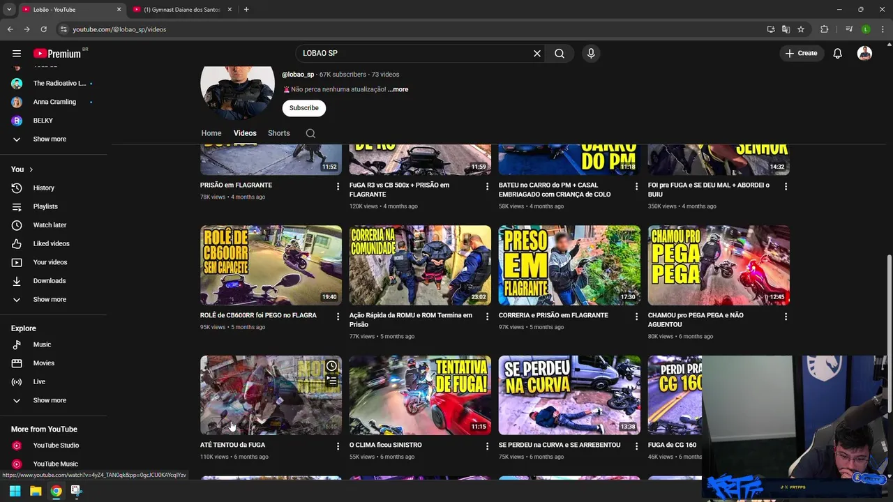Go to YouTube Premium home logo

coord(57,54)
